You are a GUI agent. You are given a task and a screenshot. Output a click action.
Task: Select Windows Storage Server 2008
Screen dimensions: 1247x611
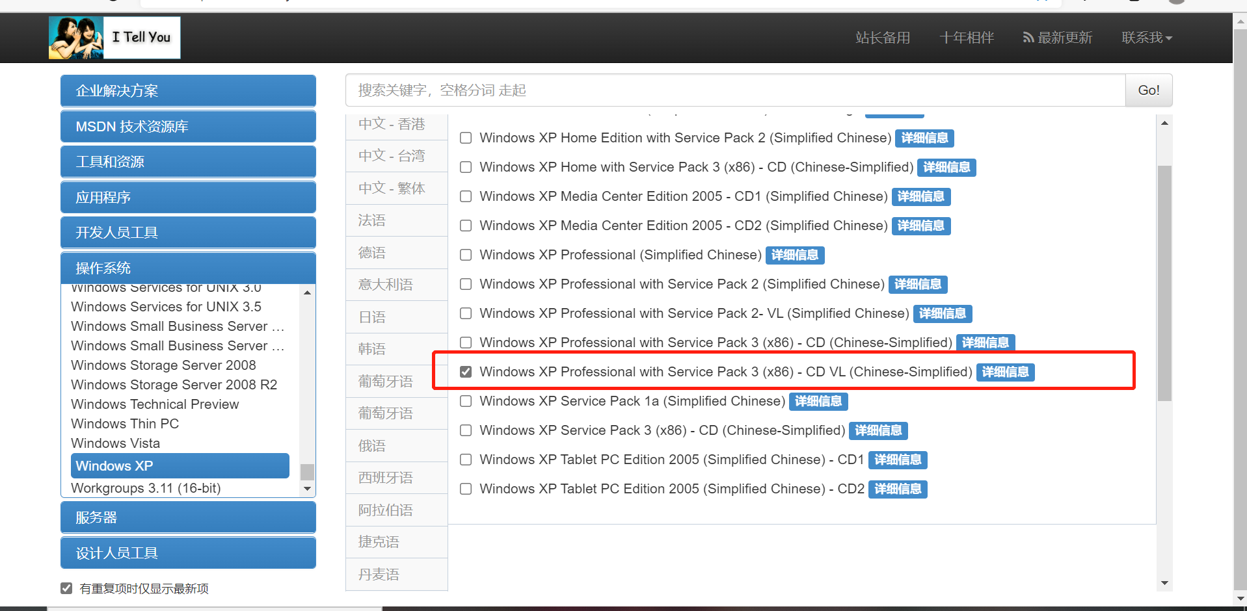(164, 365)
